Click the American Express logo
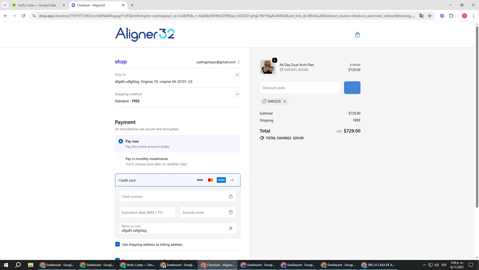479x270 pixels. (221, 180)
